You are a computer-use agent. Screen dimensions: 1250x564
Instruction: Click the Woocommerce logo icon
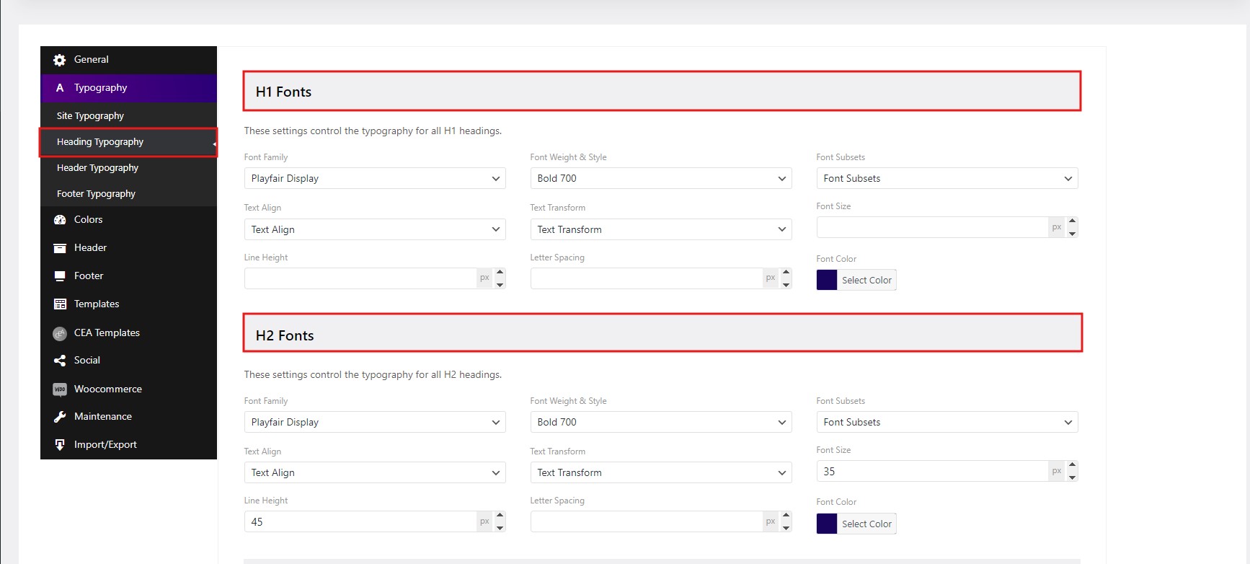point(60,389)
